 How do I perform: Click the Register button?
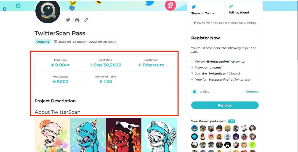(x=225, y=105)
